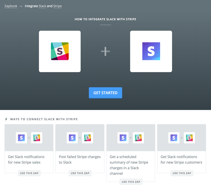Click the large Slack logo tile
Screen dimensions: 211x189
click(60, 51)
